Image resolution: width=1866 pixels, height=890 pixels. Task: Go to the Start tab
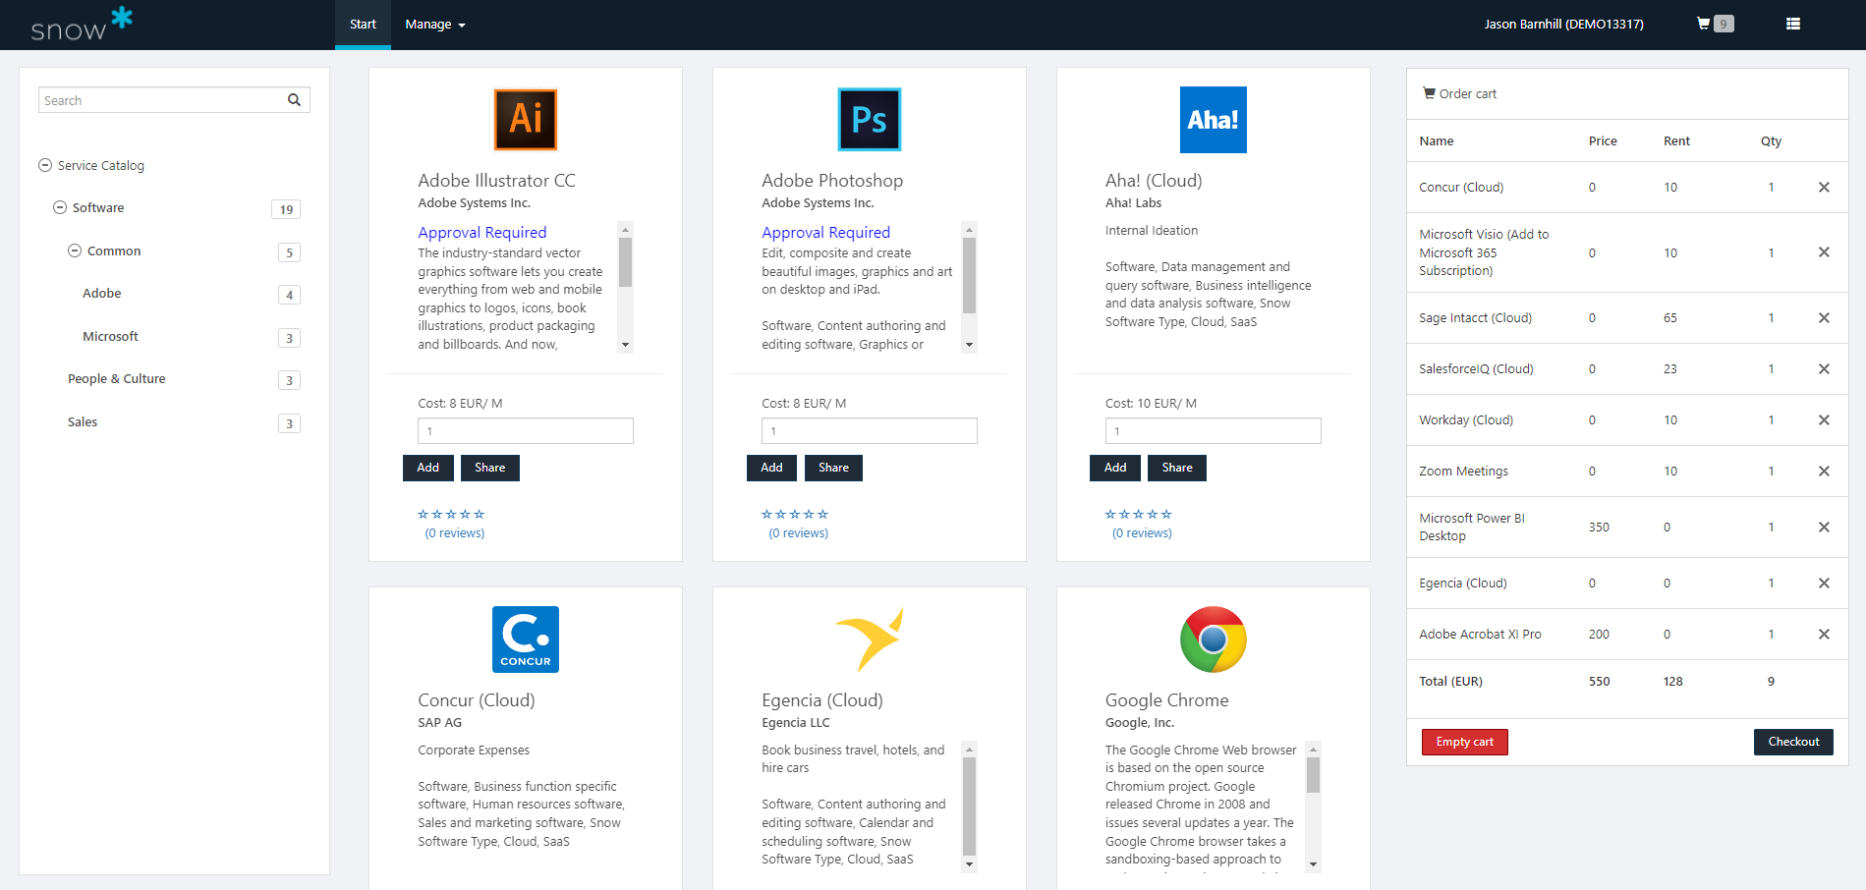[x=363, y=25]
